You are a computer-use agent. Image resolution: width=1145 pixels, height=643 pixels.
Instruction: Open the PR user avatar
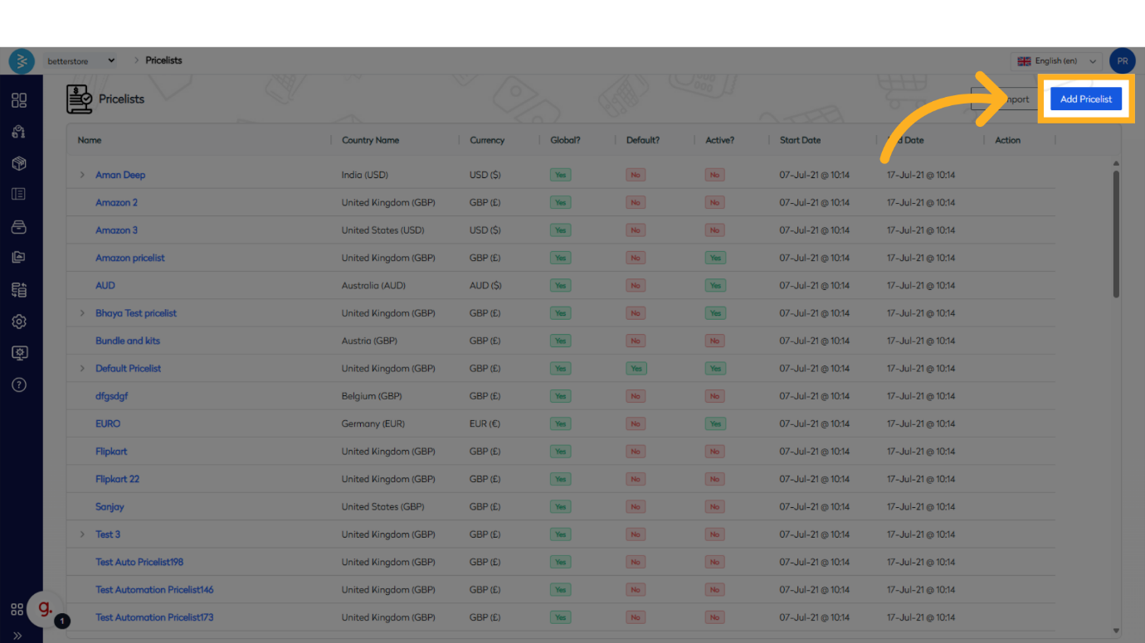click(1122, 61)
